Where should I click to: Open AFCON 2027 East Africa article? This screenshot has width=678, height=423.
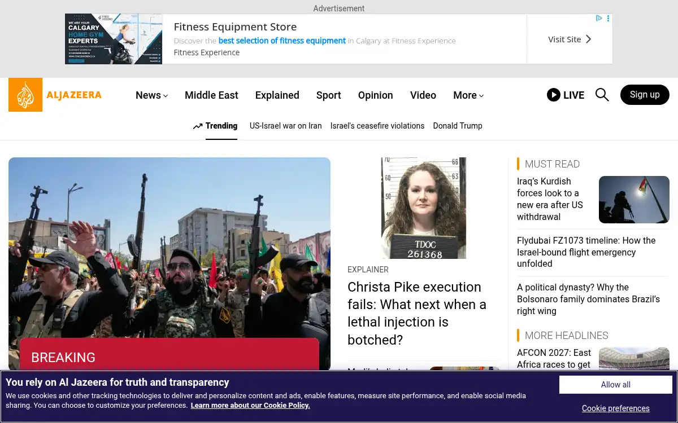pos(554,359)
